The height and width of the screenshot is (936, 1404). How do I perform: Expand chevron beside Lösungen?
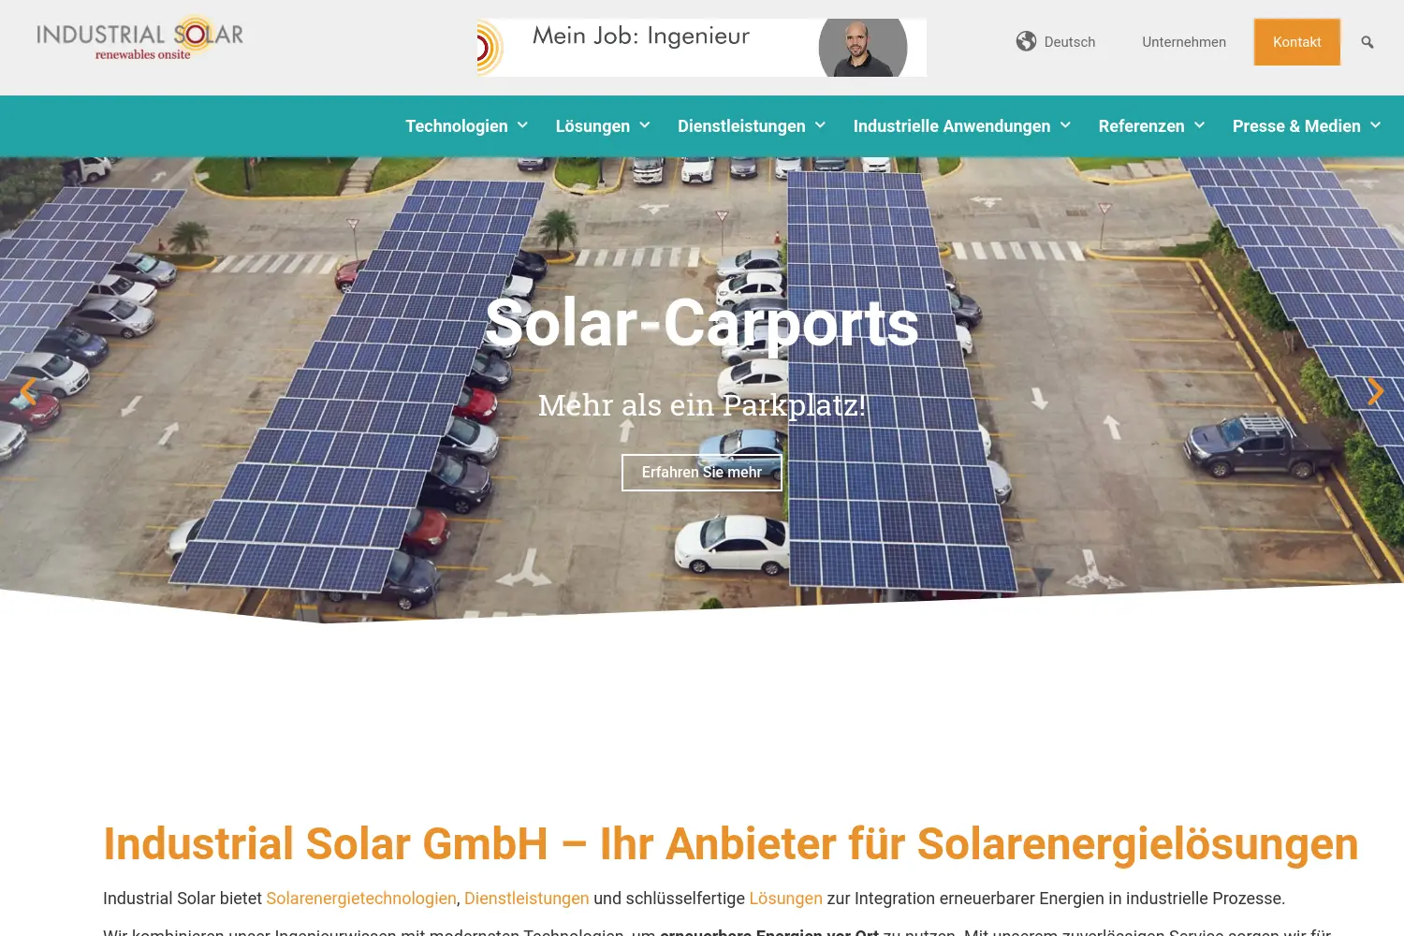point(645,125)
